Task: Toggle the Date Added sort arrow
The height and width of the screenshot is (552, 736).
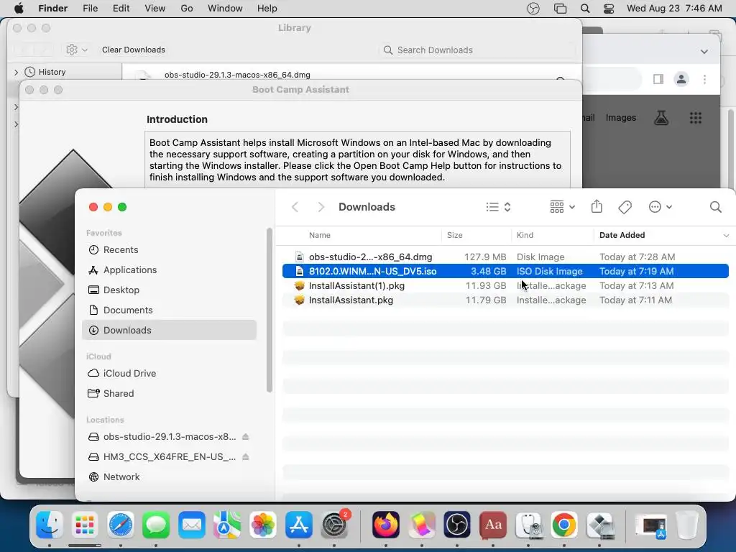Action: coord(726,236)
